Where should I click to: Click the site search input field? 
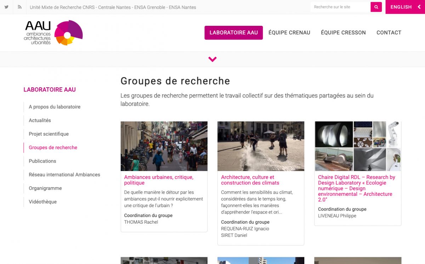pos(340,7)
